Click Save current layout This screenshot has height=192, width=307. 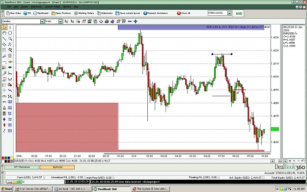pos(127,13)
